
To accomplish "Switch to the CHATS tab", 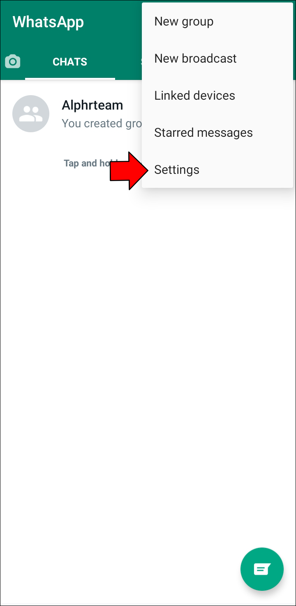I will (x=70, y=62).
